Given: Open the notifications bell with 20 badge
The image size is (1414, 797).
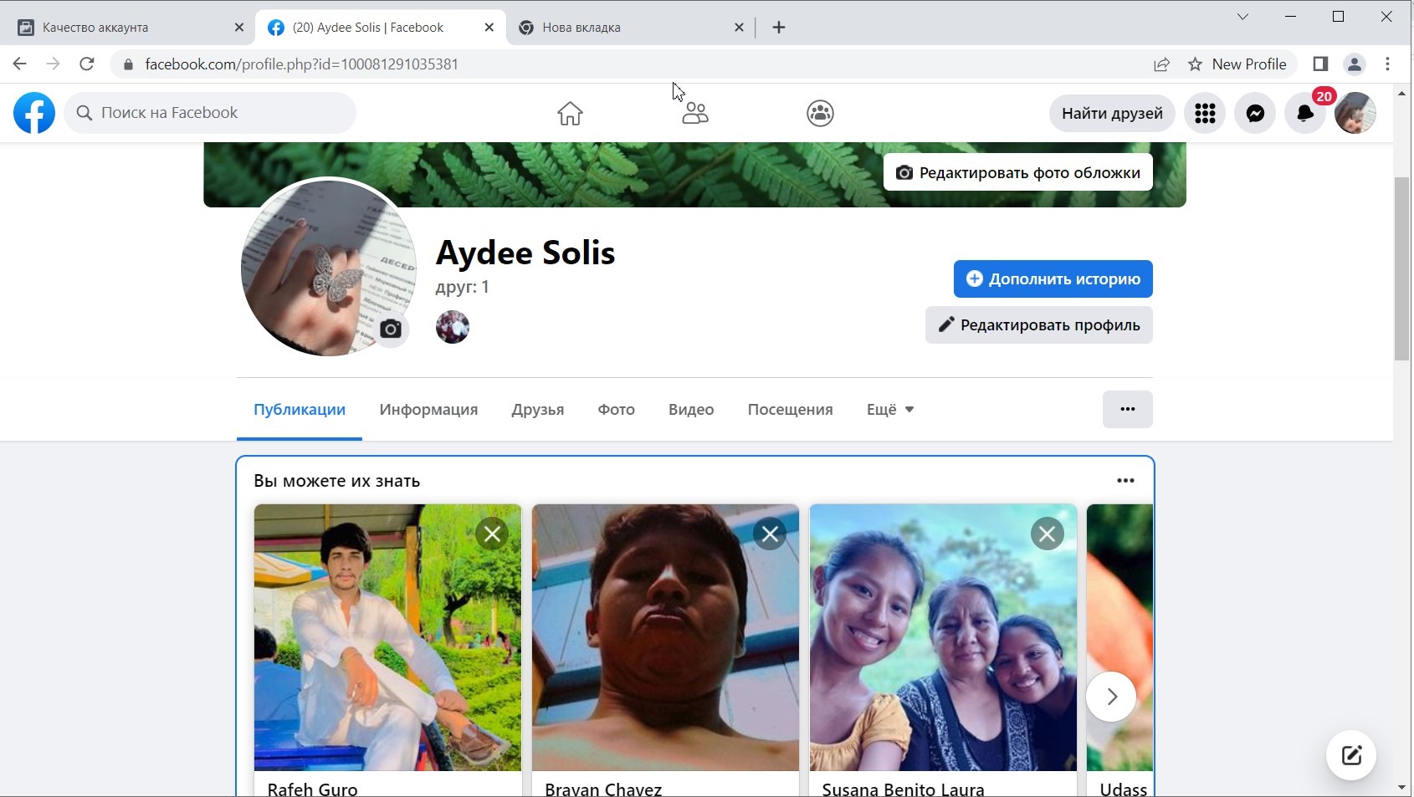Looking at the screenshot, I should click(1305, 113).
